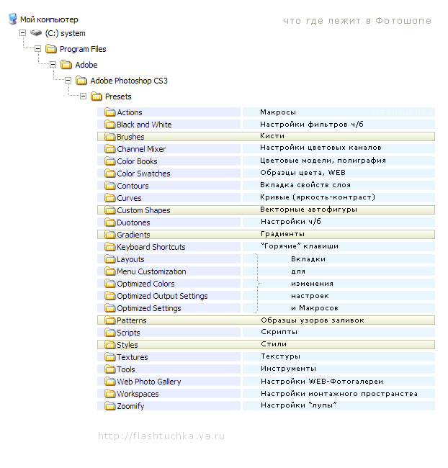Click the Keyboard Shortcuts folder icon
This screenshot has width=448, height=468.
coord(110,247)
